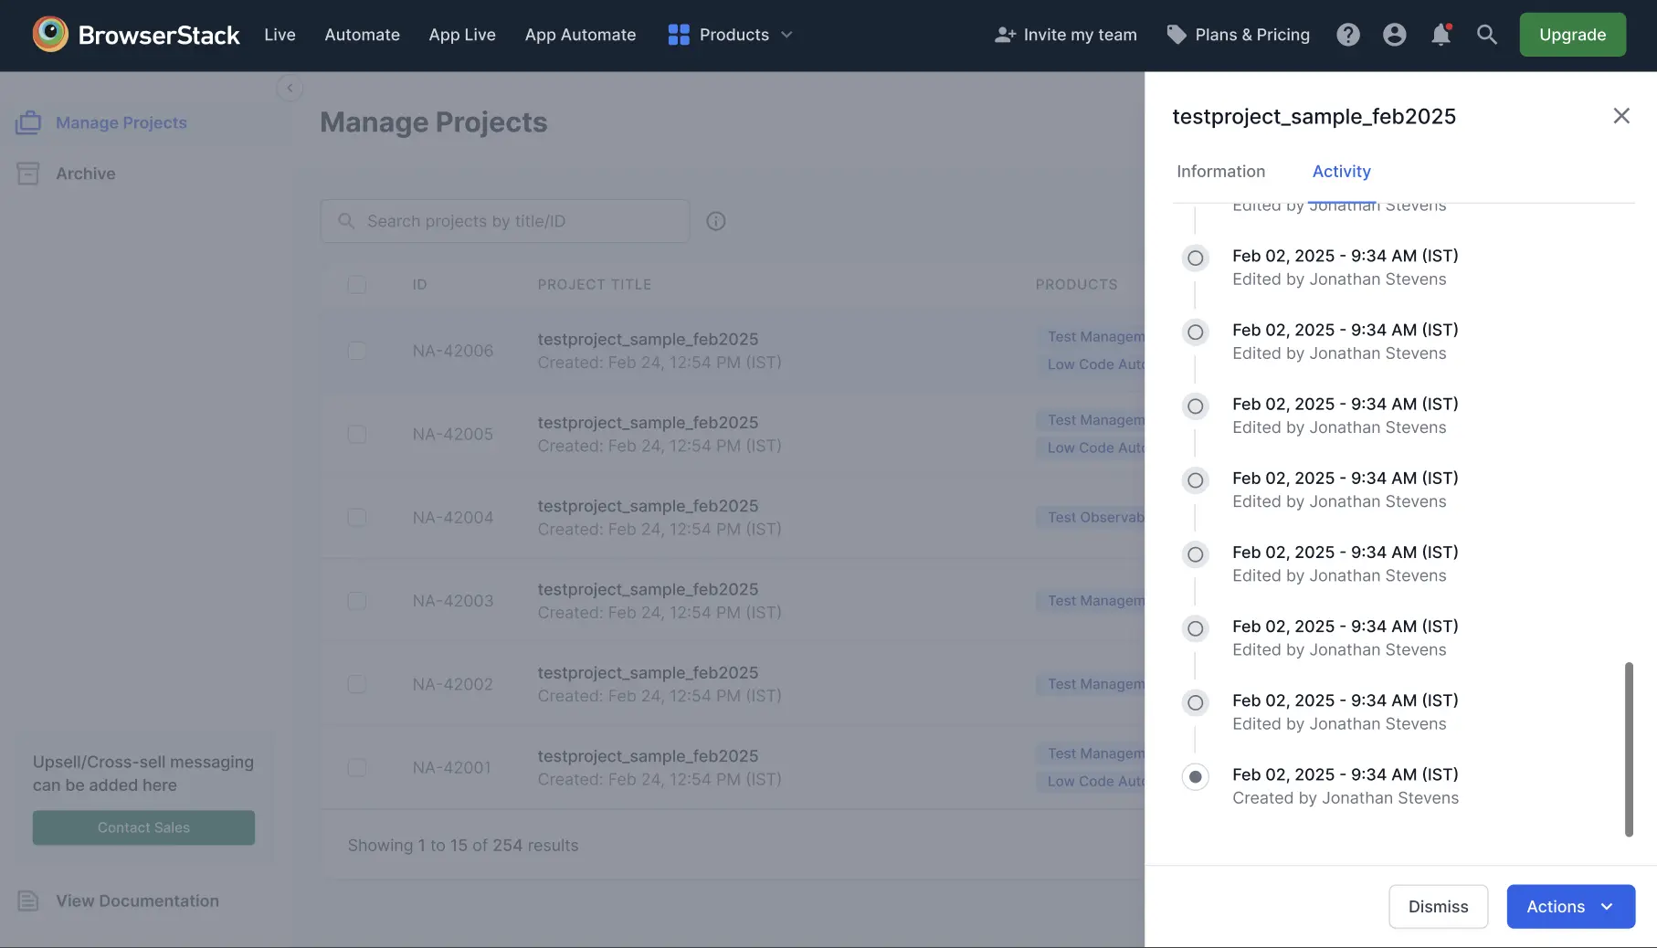Viewport: 1657px width, 948px height.
Task: Open the notifications bell icon
Action: [x=1441, y=35]
